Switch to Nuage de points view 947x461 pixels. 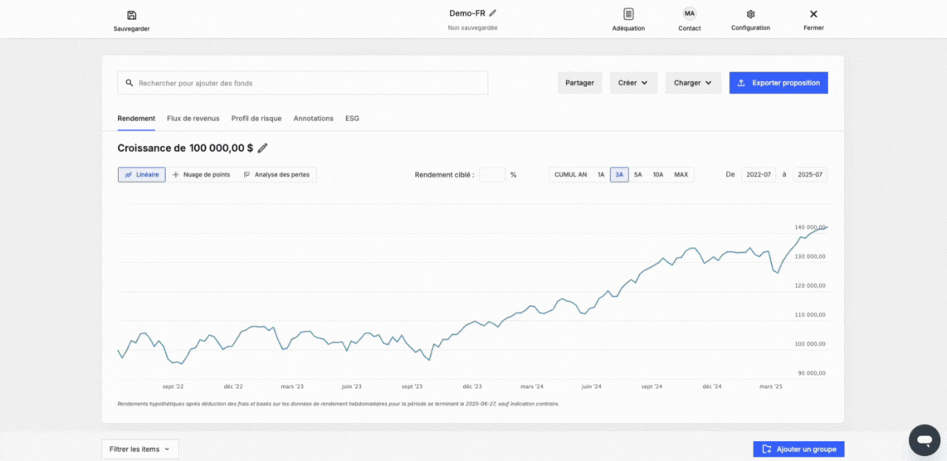coord(201,174)
